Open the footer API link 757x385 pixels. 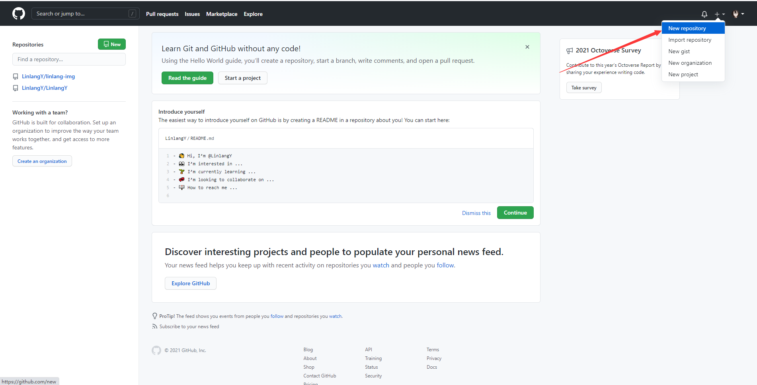pyautogui.click(x=369, y=350)
